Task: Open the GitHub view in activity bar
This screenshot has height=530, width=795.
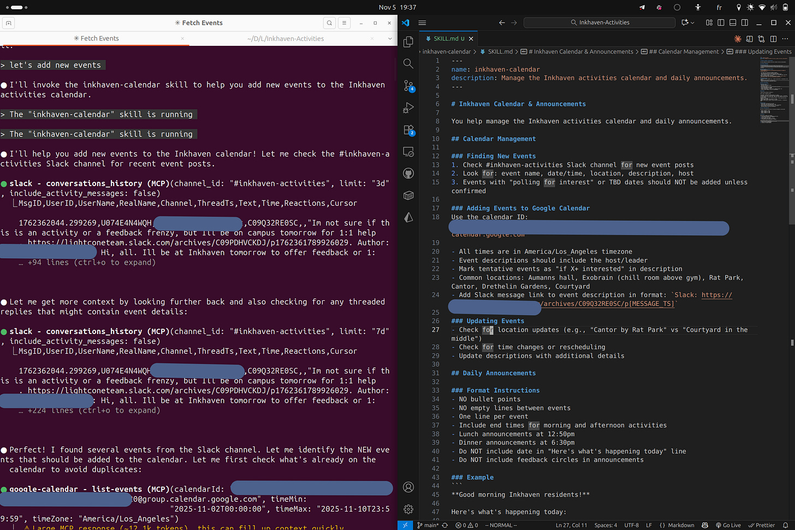Action: [408, 174]
